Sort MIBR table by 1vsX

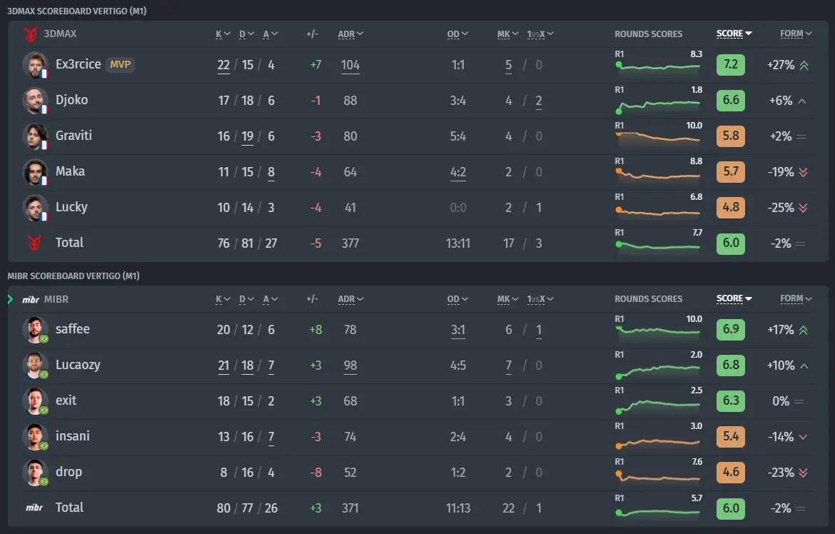pos(540,299)
